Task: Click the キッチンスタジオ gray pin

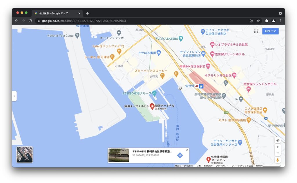Action: (119, 33)
